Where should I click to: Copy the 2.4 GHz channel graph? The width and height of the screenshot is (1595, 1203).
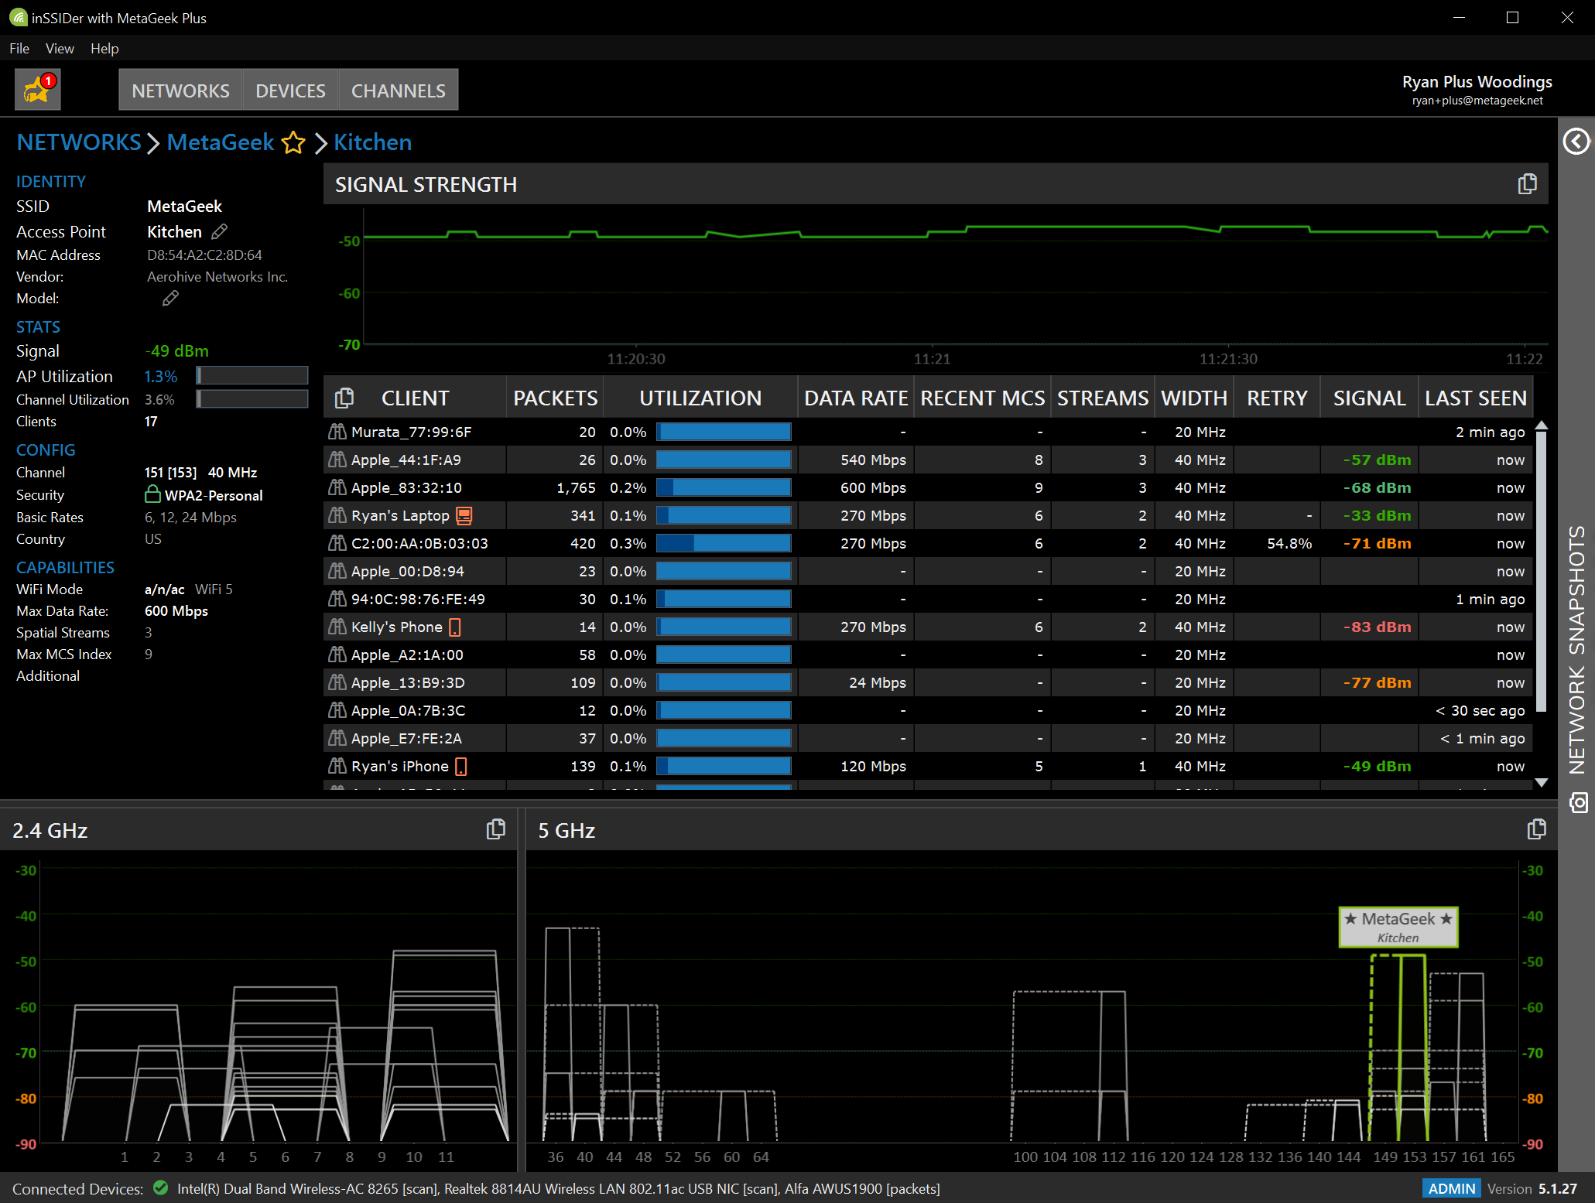click(496, 829)
